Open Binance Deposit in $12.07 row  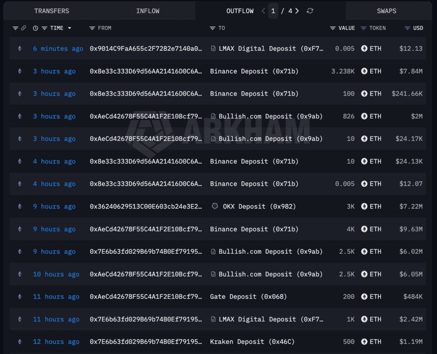coord(254,184)
